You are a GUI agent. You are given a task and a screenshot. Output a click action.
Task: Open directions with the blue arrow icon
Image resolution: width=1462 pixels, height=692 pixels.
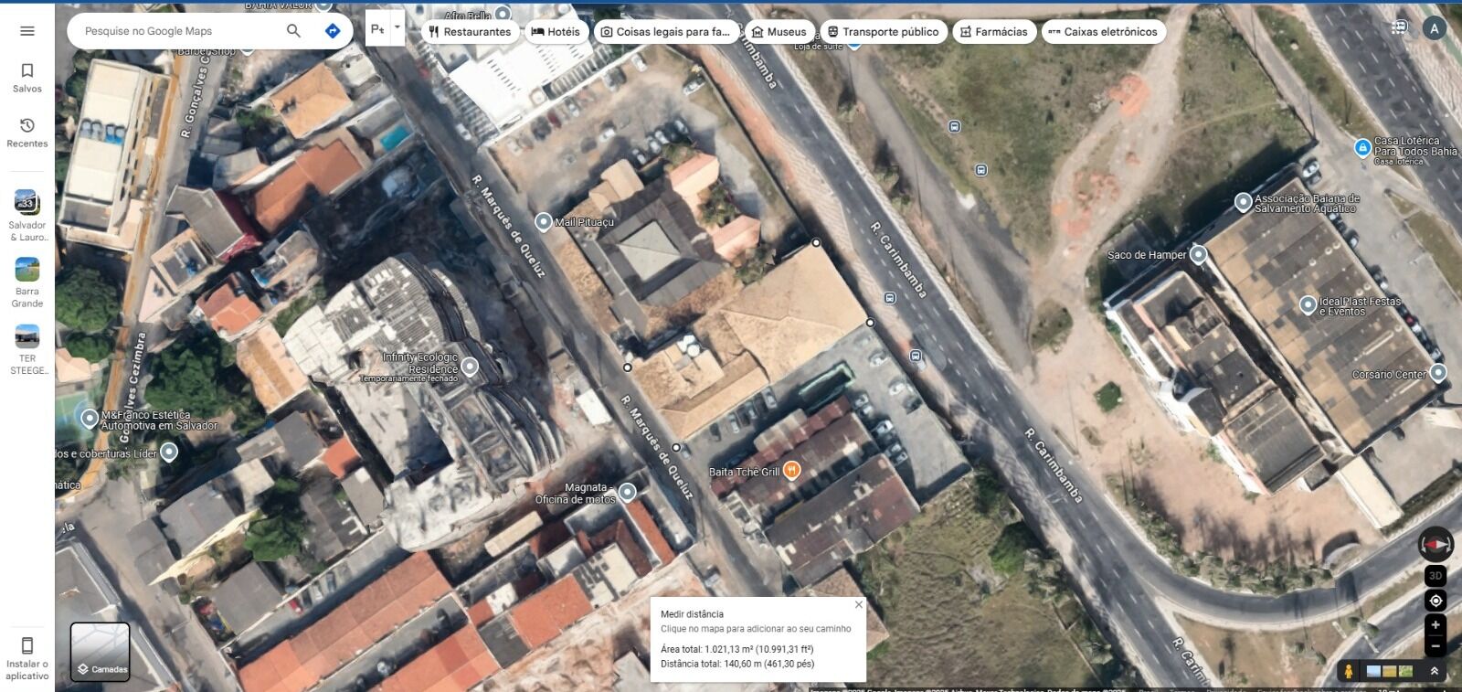(x=333, y=31)
